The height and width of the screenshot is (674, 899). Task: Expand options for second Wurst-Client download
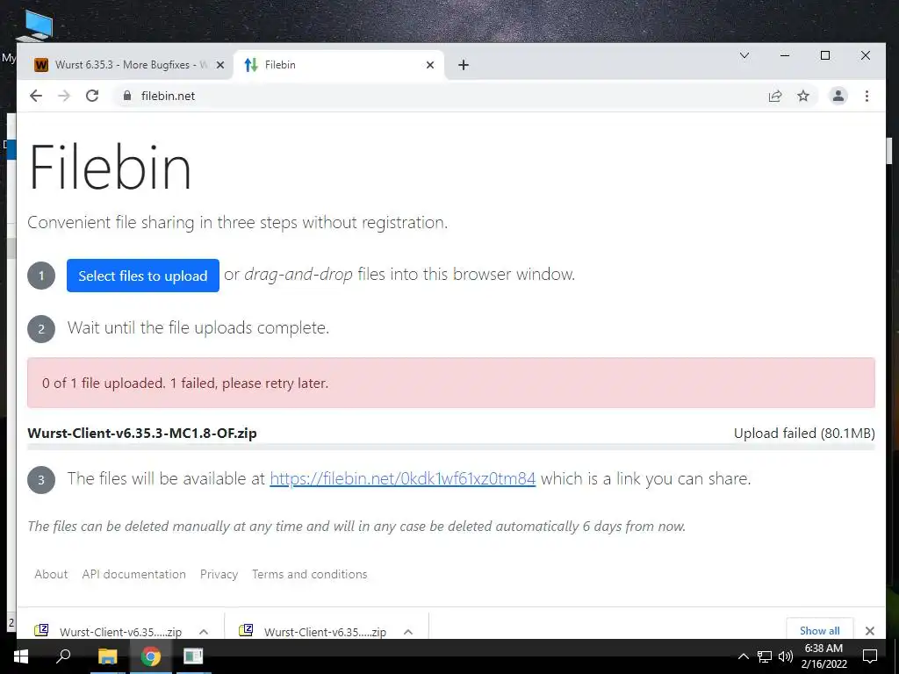point(408,632)
